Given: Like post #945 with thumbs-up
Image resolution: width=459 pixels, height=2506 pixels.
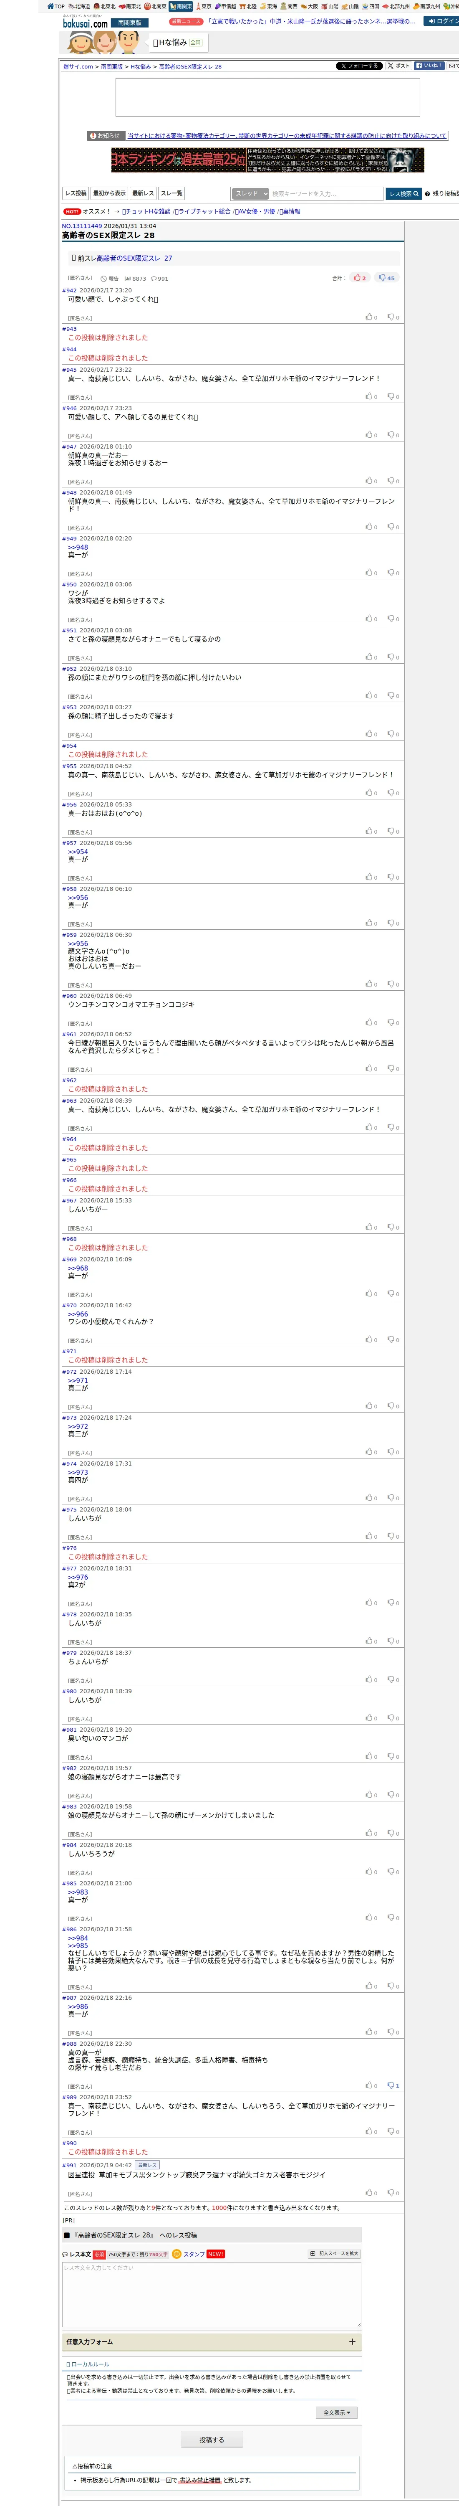Looking at the screenshot, I should coord(371,396).
